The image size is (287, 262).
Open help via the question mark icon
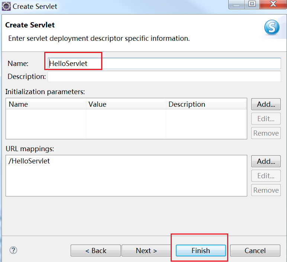(13, 250)
